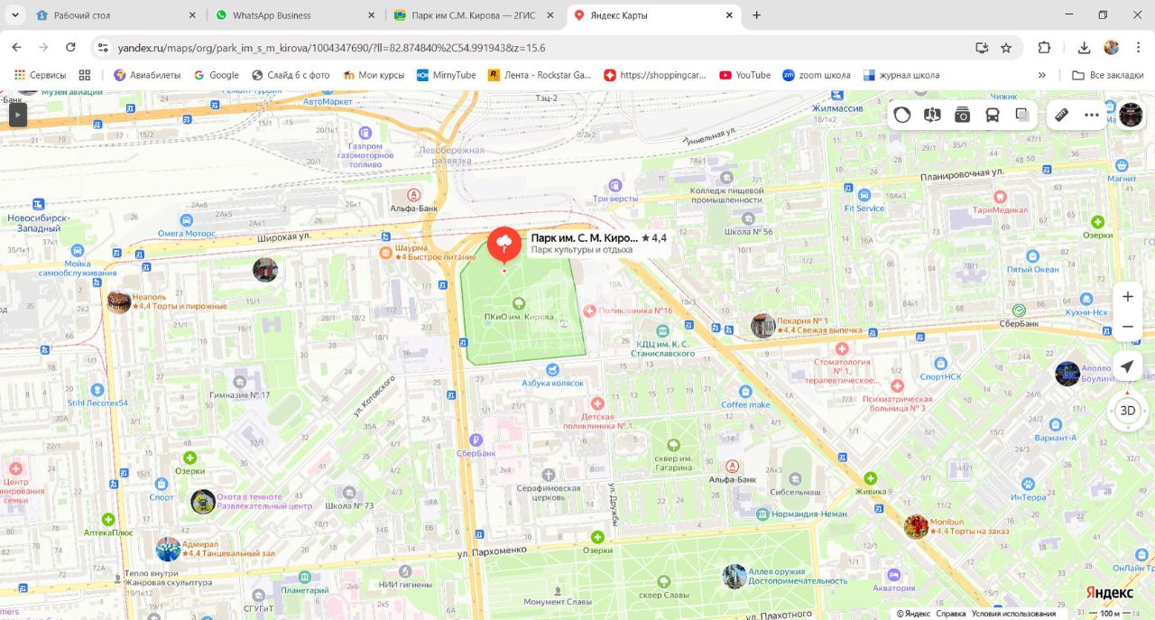The width and height of the screenshot is (1155, 620).
Task: Open the Сервисы apps shortcut
Action: [x=40, y=75]
